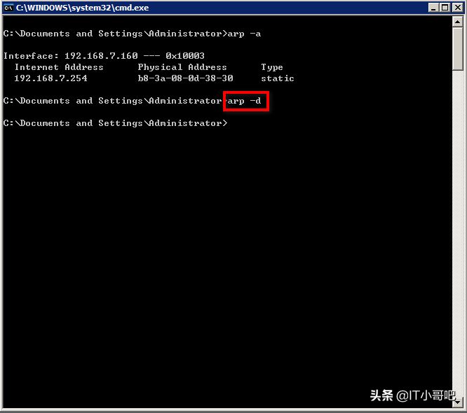Click the scrollbar down arrow
Viewport: 467px width, 413px height.
pos(458,401)
